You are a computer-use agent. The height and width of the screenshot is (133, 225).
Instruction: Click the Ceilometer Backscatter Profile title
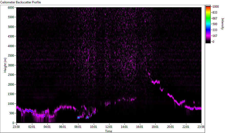point(21,2)
